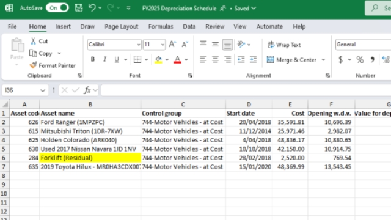This screenshot has width=391, height=220.
Task: Decrease font size with smaller A
Action: (x=185, y=45)
